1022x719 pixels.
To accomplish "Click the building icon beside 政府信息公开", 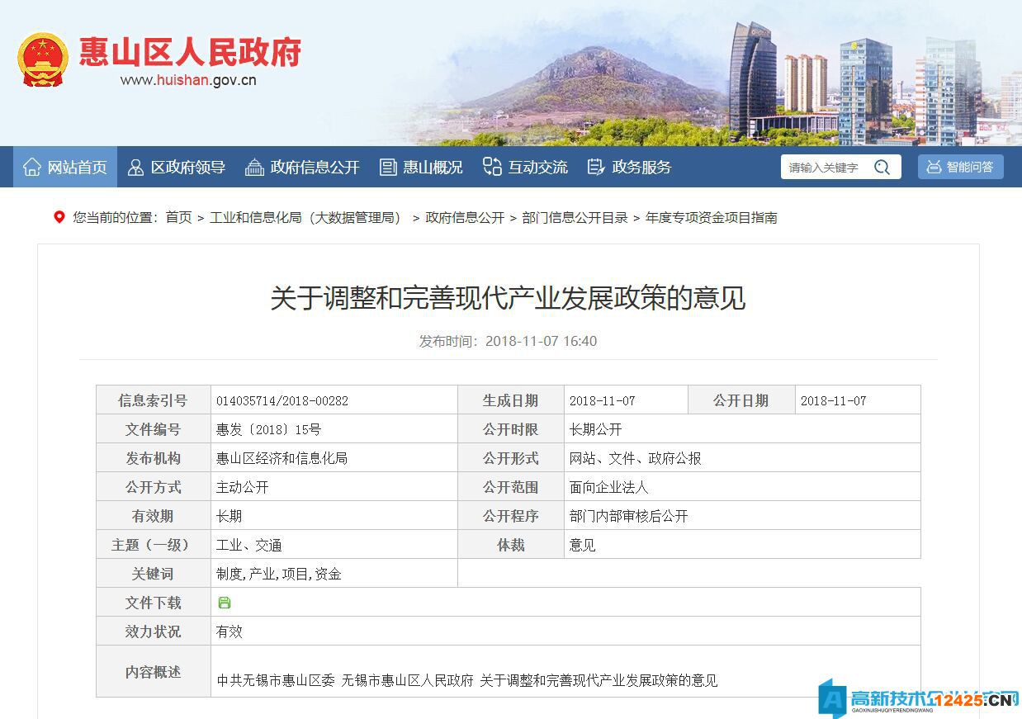I will point(253,167).
